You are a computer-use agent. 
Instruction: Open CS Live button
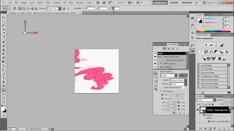[209, 3]
